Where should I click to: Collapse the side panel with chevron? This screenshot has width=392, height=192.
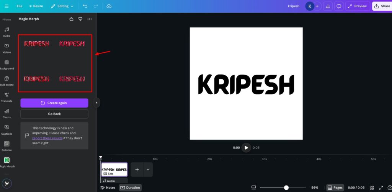coord(97,103)
